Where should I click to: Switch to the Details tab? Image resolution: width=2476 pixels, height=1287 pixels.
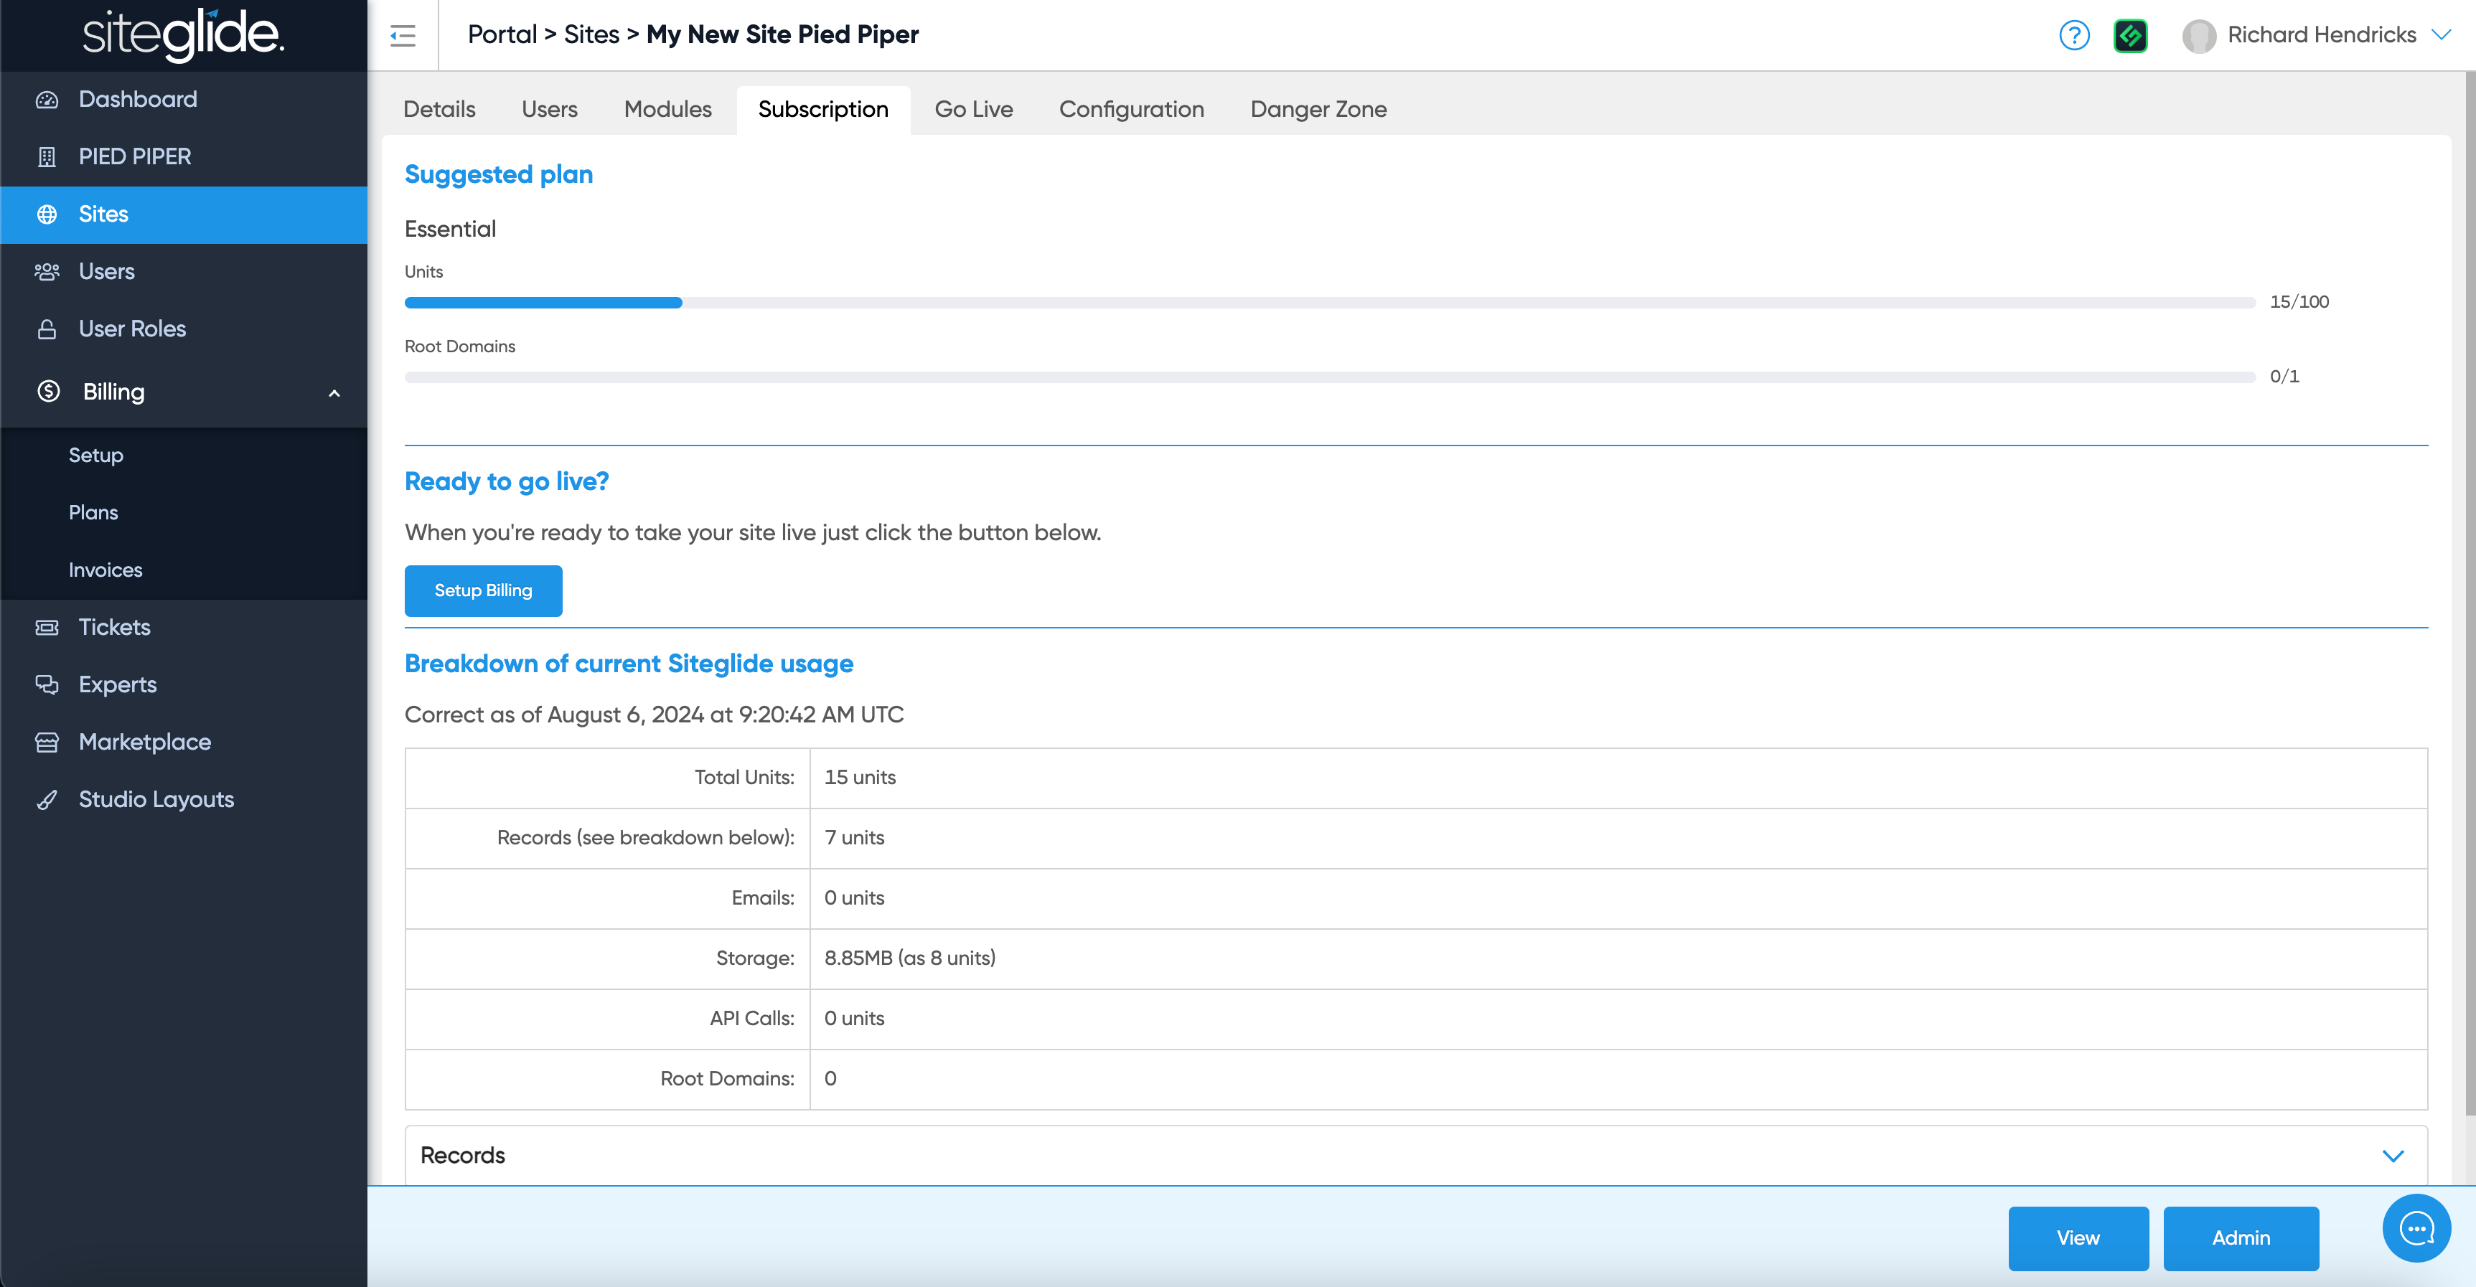(439, 110)
